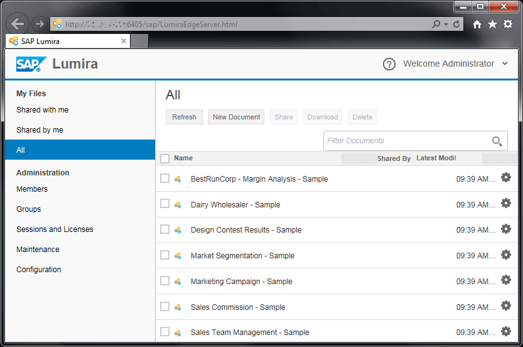Expand the address bar search dropdown arrow
This screenshot has height=347, width=523.
(446, 25)
